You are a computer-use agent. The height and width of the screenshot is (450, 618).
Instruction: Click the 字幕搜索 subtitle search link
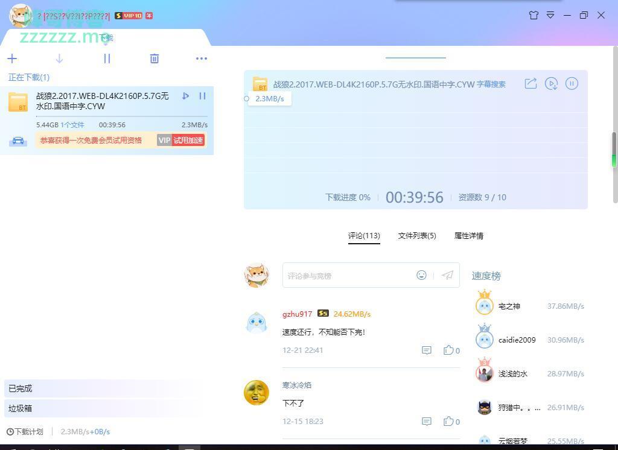491,84
